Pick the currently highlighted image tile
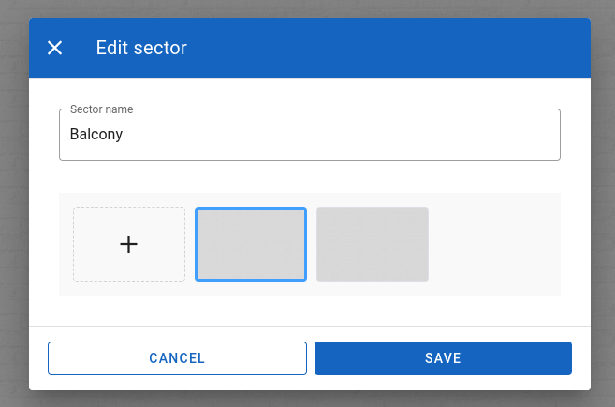This screenshot has width=615, height=407. pyautogui.click(x=251, y=244)
